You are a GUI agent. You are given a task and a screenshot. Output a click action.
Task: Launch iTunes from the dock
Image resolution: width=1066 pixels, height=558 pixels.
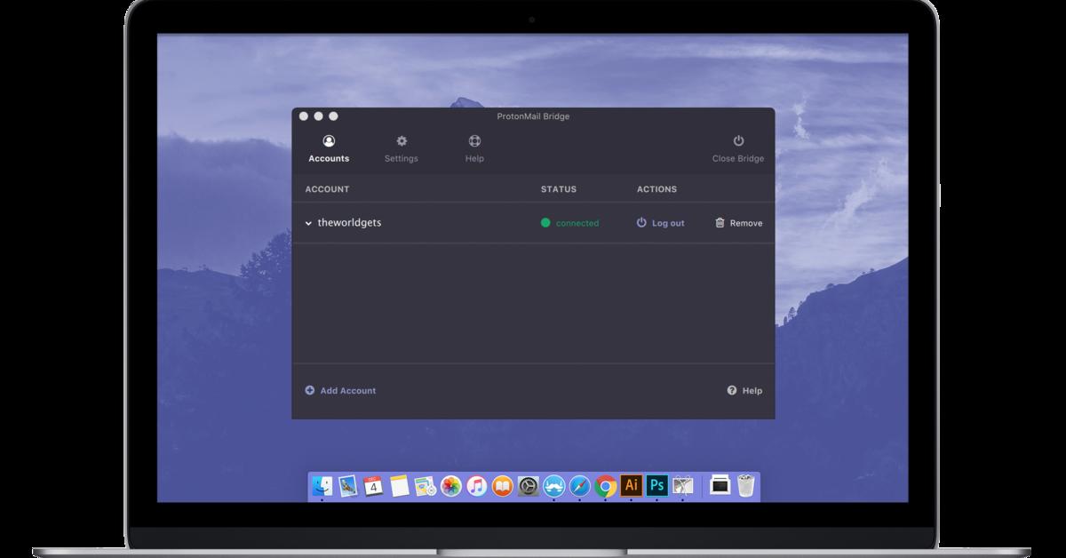click(x=477, y=486)
